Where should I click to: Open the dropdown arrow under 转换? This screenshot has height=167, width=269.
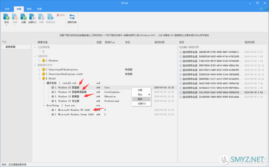15,25
